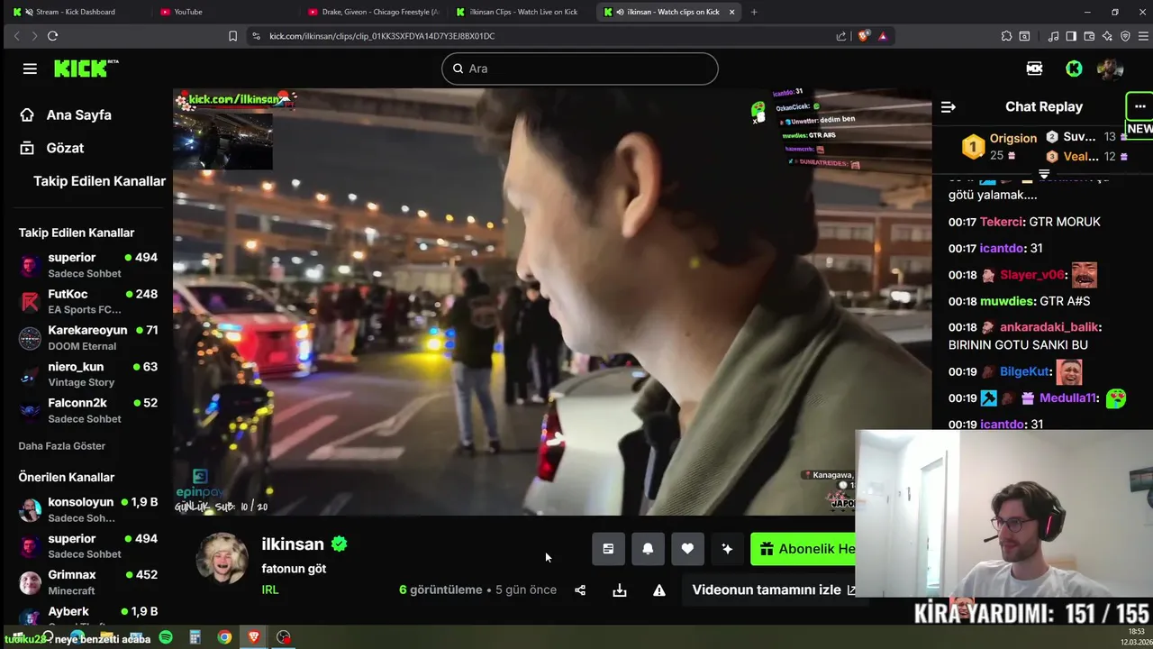Open Karekareoyun followed channel
Image resolution: width=1153 pixels, height=649 pixels.
(x=88, y=338)
